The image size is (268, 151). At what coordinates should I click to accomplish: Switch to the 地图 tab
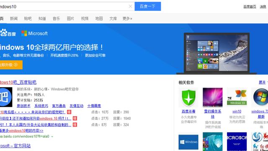point(99,18)
